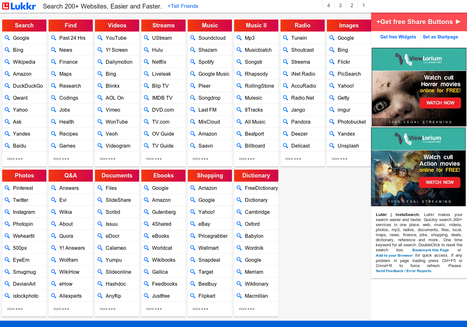
Task: Click Set as Startpage link
Action: point(440,37)
